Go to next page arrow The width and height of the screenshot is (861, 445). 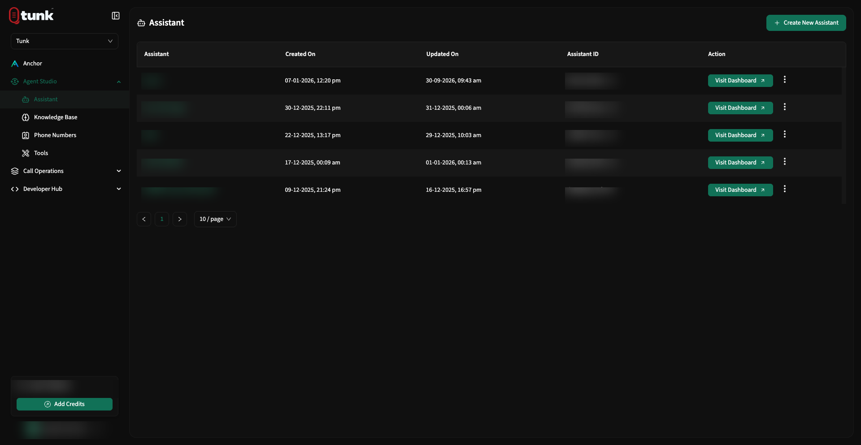coord(180,219)
